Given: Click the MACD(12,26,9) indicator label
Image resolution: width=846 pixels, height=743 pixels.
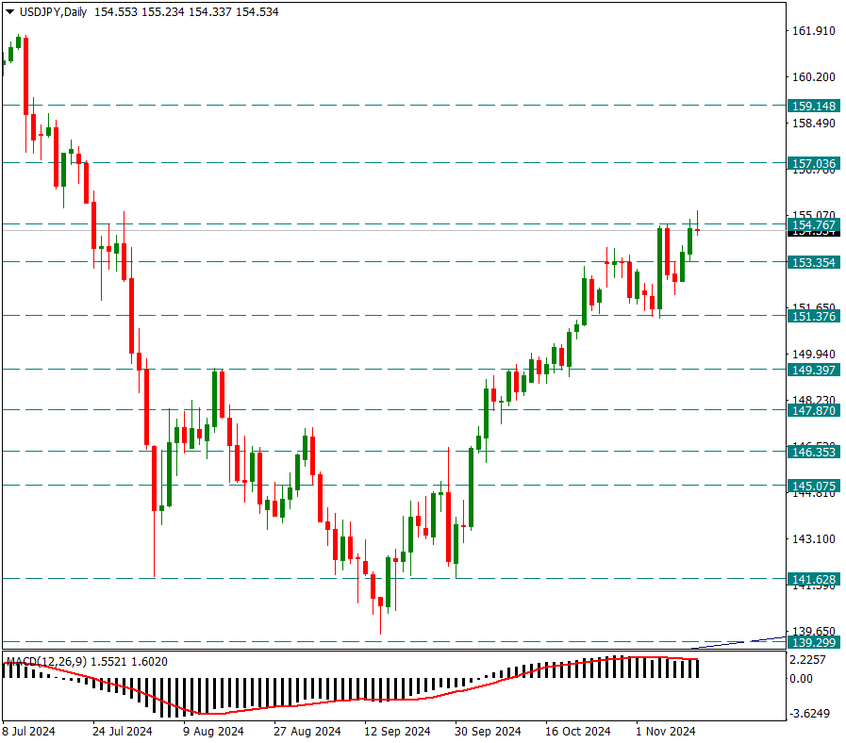Looking at the screenshot, I should click(47, 662).
